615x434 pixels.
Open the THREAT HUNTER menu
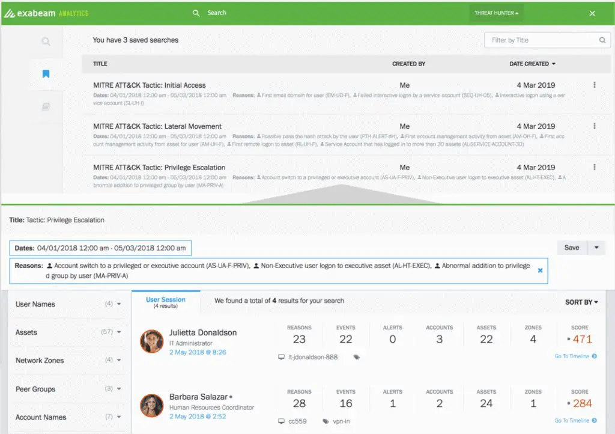click(495, 13)
